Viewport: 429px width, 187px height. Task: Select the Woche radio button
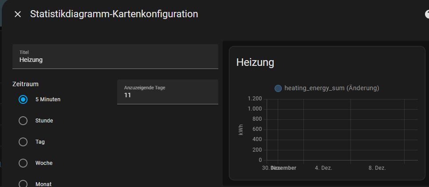pyautogui.click(x=23, y=163)
